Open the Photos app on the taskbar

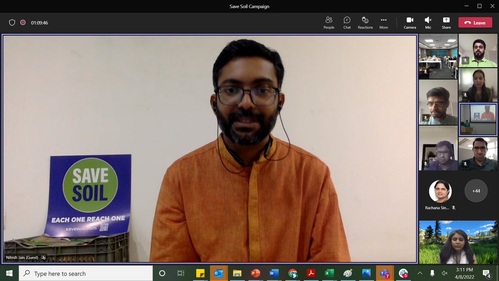pos(366,273)
